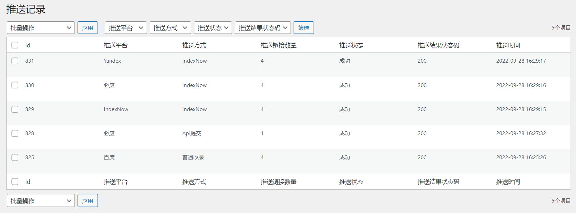Click the 成功 status in row 831
The width and height of the screenshot is (576, 213).
345,61
